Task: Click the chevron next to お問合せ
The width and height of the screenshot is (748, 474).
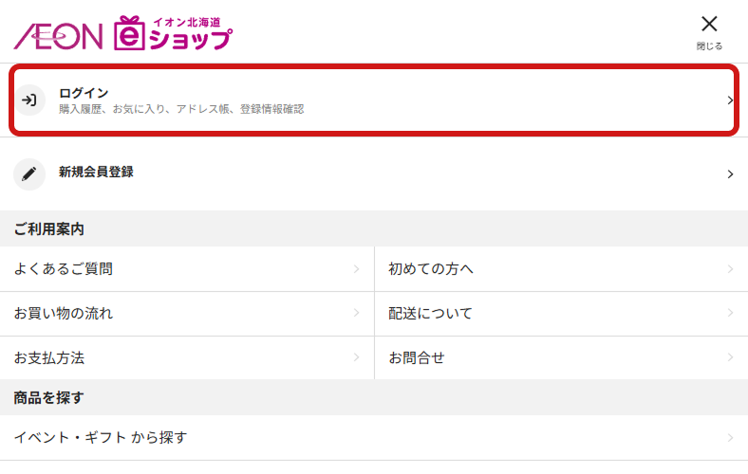Action: tap(730, 358)
